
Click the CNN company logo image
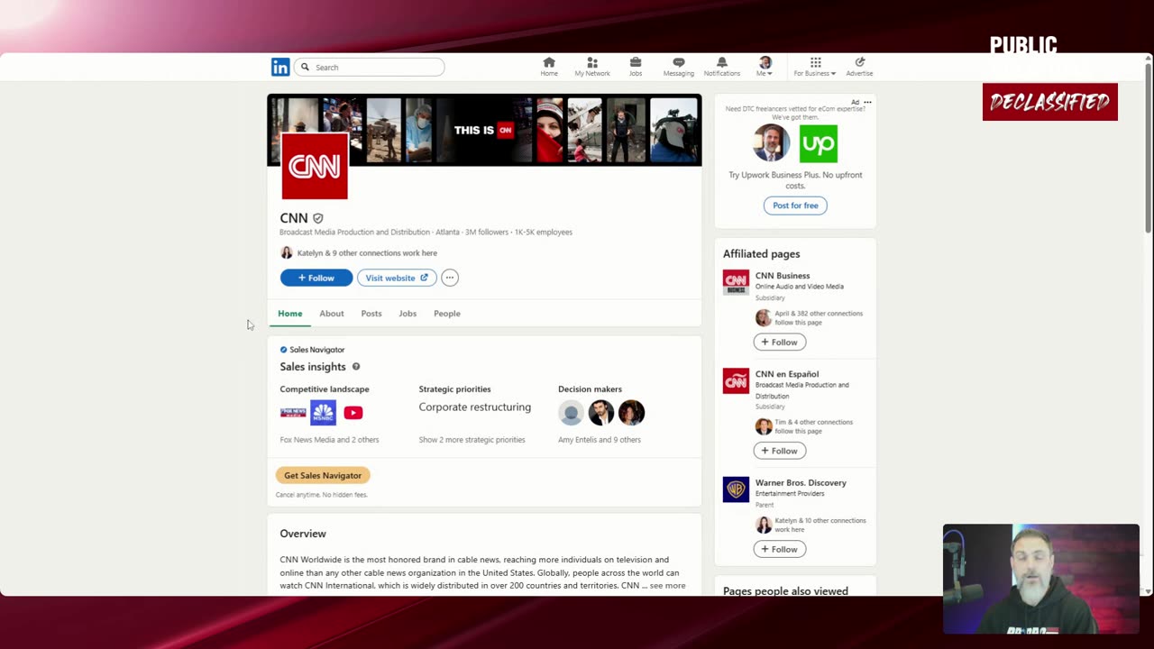[315, 167]
